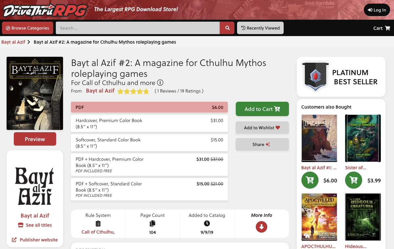Click the green Add to Cart button
The height and width of the screenshot is (249, 394).
[262, 109]
